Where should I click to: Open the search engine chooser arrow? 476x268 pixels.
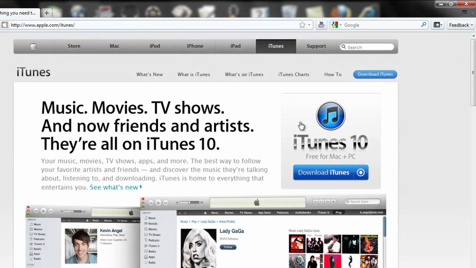click(x=340, y=25)
